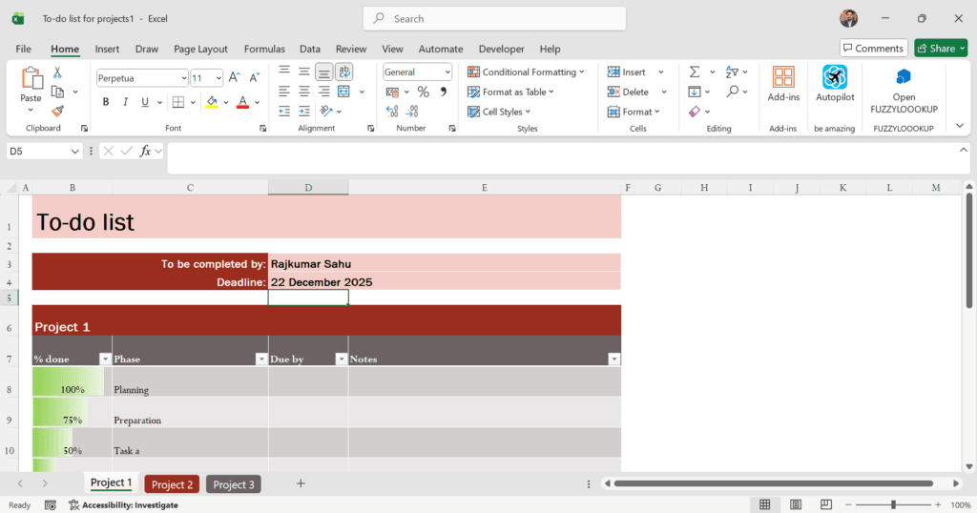Open the font name Perpetua dropdown
Screen dimensions: 977x513
[x=184, y=78]
